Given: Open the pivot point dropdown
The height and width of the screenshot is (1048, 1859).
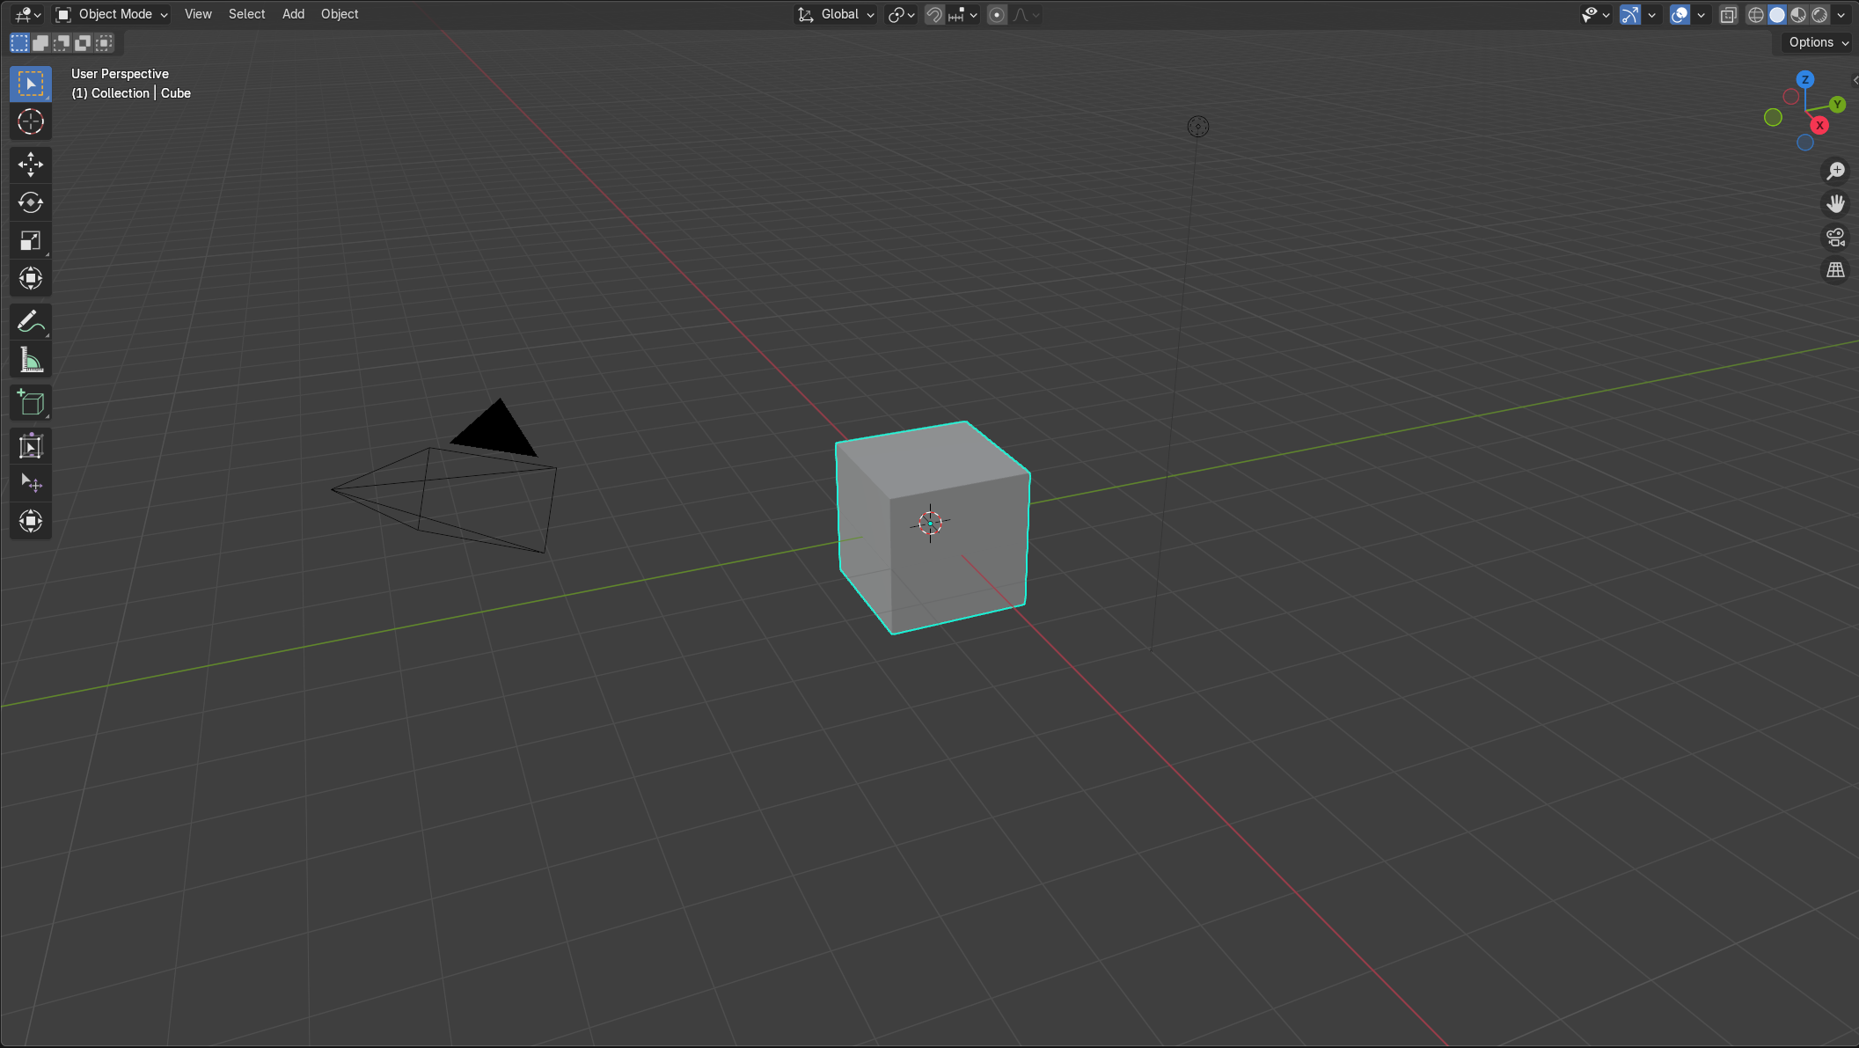Looking at the screenshot, I should tap(902, 14).
